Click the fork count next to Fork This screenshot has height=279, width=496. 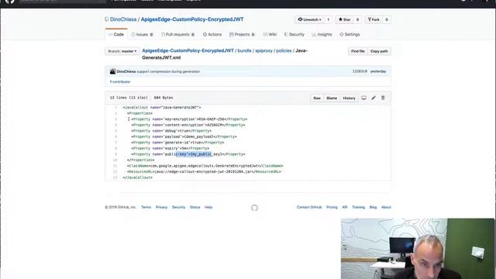[386, 19]
